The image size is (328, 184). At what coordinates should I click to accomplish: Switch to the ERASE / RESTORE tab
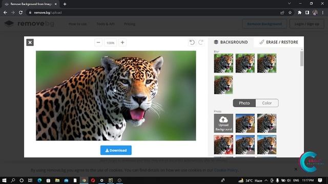[279, 42]
